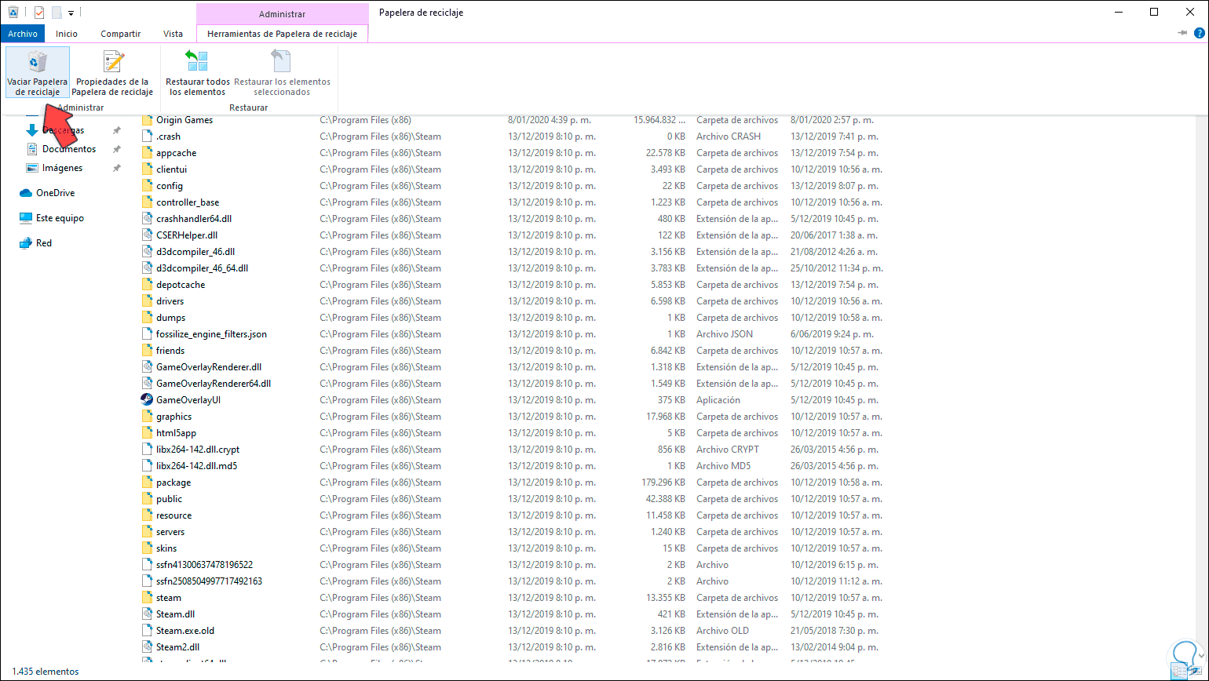Click the Properties checkmark icon in quick access toolbar
This screenshot has width=1209, height=681.
[x=39, y=13]
